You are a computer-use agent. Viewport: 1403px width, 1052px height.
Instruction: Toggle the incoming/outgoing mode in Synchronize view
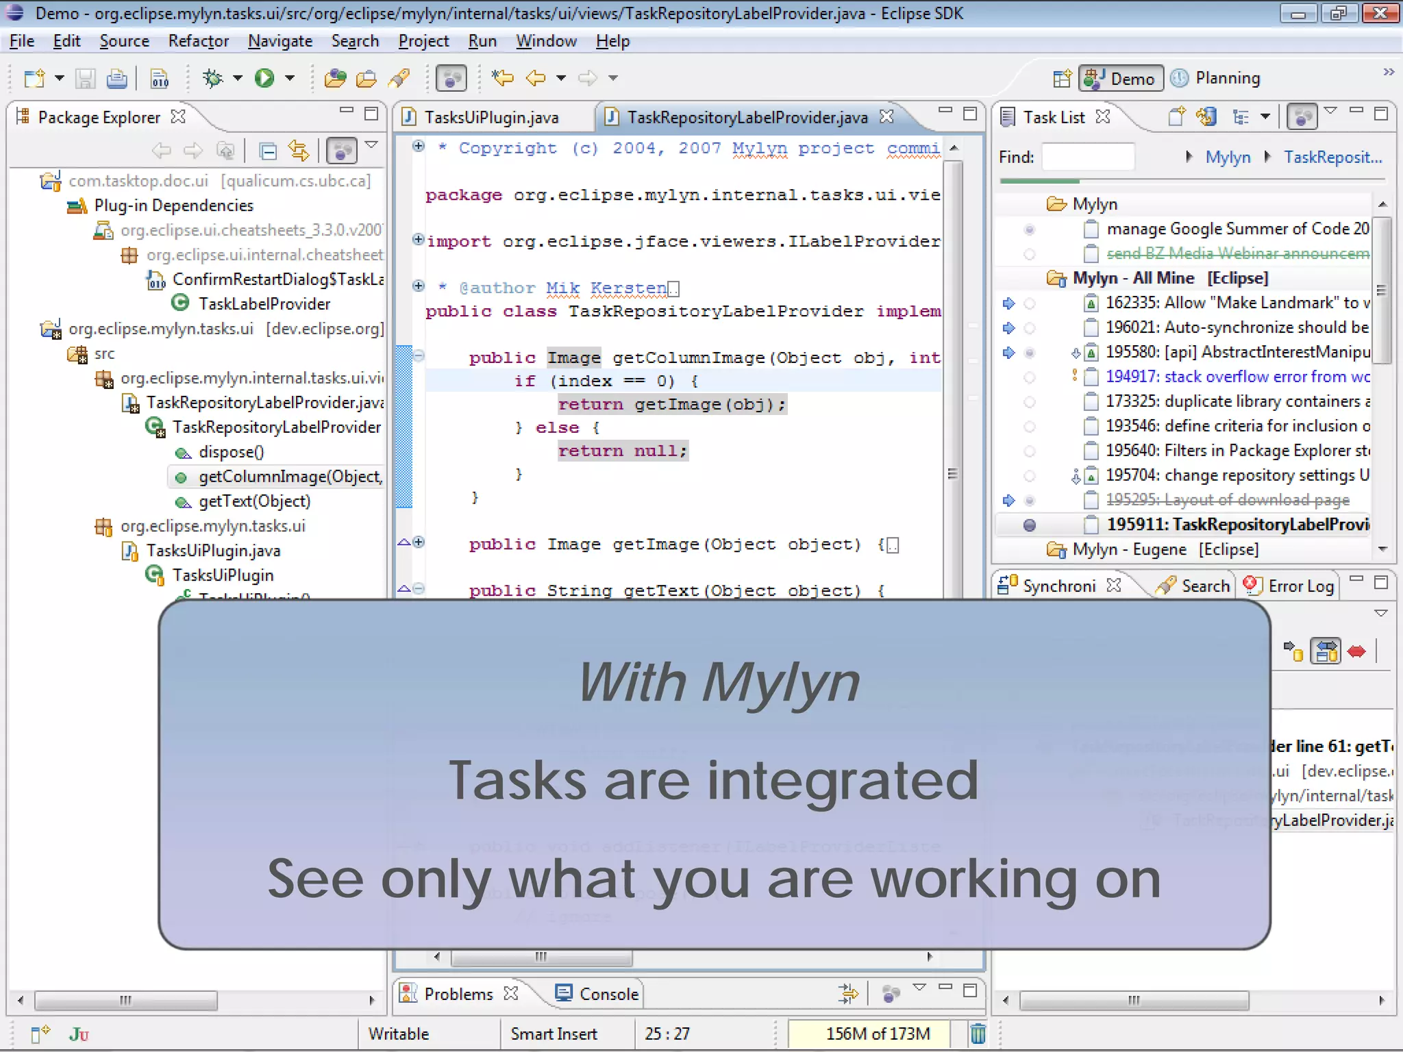[x=1326, y=651]
